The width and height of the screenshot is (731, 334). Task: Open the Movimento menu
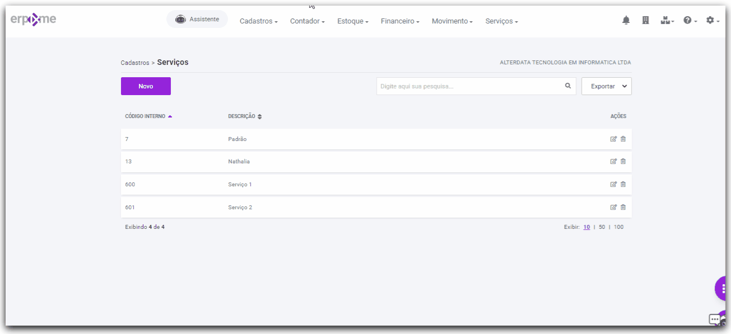(452, 21)
